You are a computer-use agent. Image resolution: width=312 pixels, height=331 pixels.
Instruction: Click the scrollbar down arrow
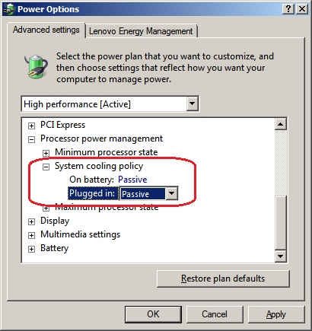pos(281,256)
